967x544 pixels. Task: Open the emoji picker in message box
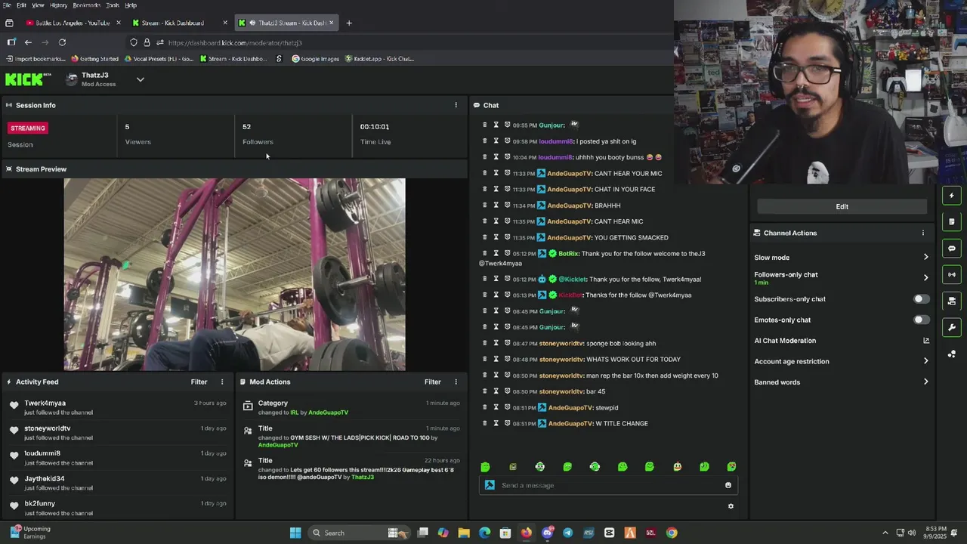coord(728,485)
